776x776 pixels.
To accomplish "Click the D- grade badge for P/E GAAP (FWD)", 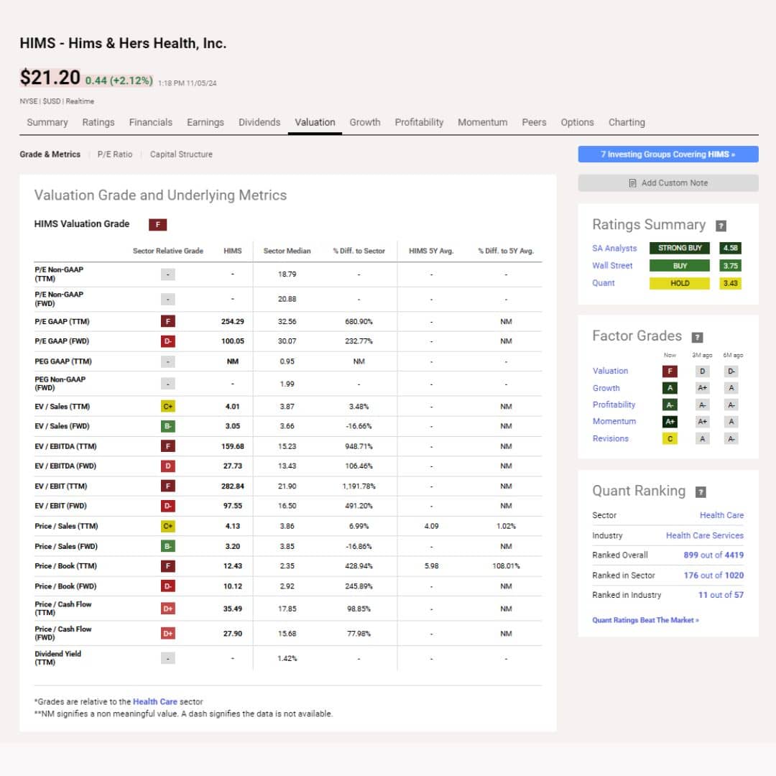I will (167, 341).
